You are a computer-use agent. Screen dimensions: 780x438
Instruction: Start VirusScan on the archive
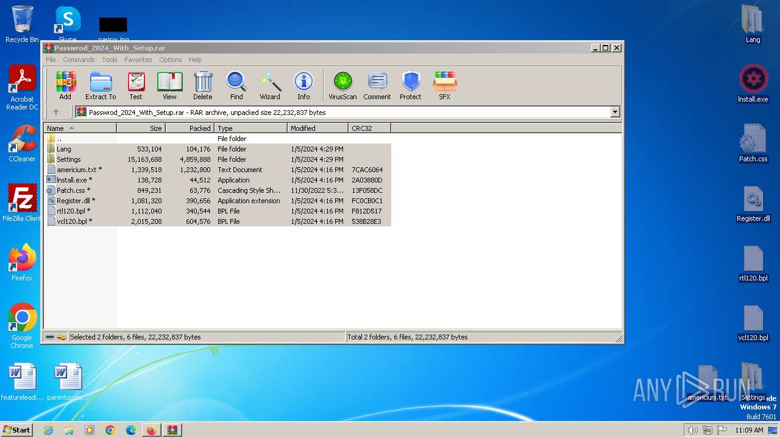click(342, 85)
